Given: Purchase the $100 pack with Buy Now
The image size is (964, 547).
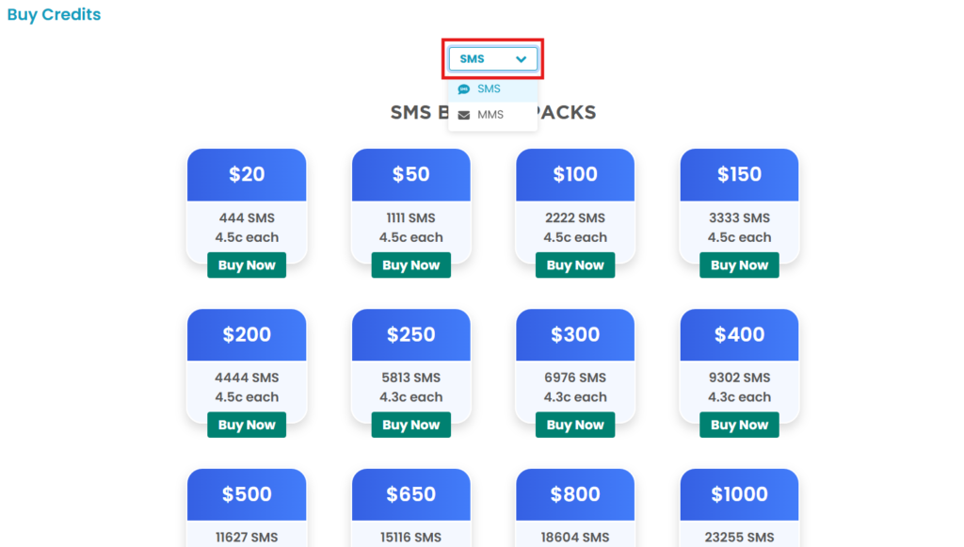Looking at the screenshot, I should tap(575, 265).
